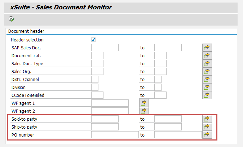Click the Execute clock icon in toolbar
The image size is (243, 147).
(x=12, y=19)
